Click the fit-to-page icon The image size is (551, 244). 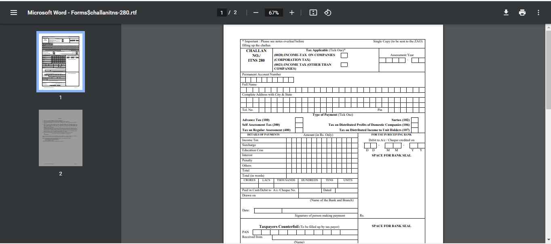pos(312,13)
